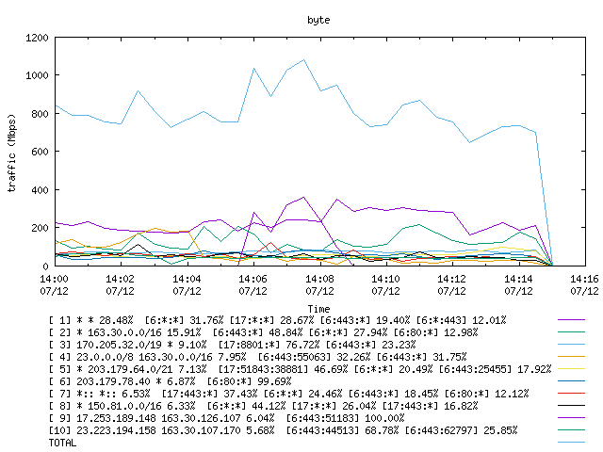Click "[17:51843:38881] 46.69%" in row [5]
This screenshot has width=603, height=452.
(x=283, y=369)
